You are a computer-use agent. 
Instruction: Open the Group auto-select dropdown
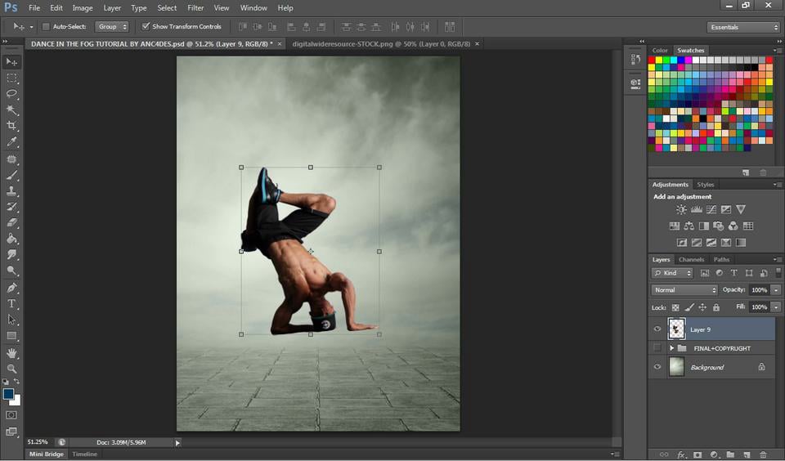click(112, 26)
